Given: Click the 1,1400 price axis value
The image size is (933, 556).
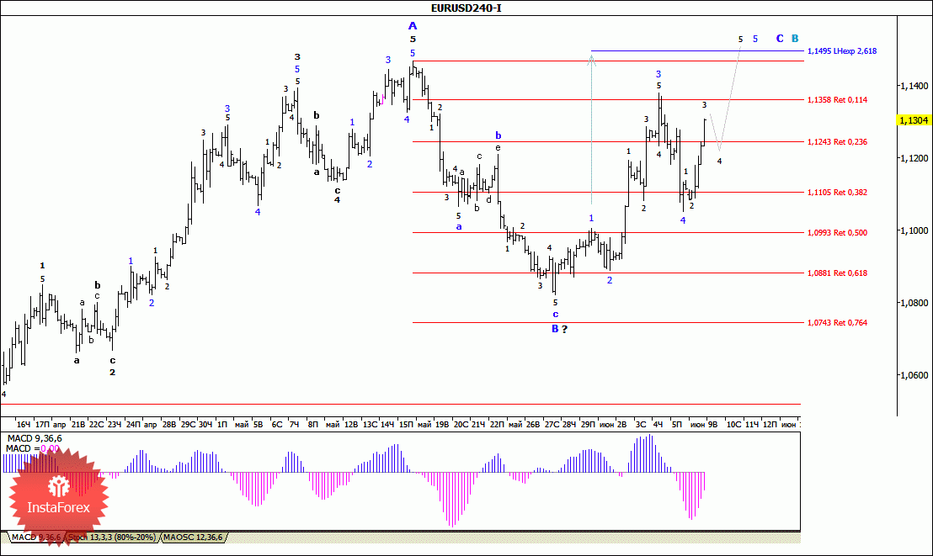Looking at the screenshot, I should (x=914, y=87).
